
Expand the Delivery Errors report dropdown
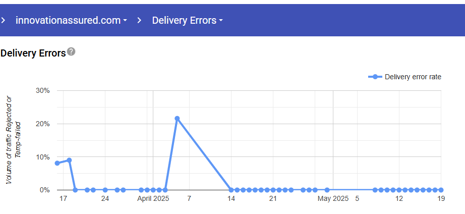click(187, 21)
